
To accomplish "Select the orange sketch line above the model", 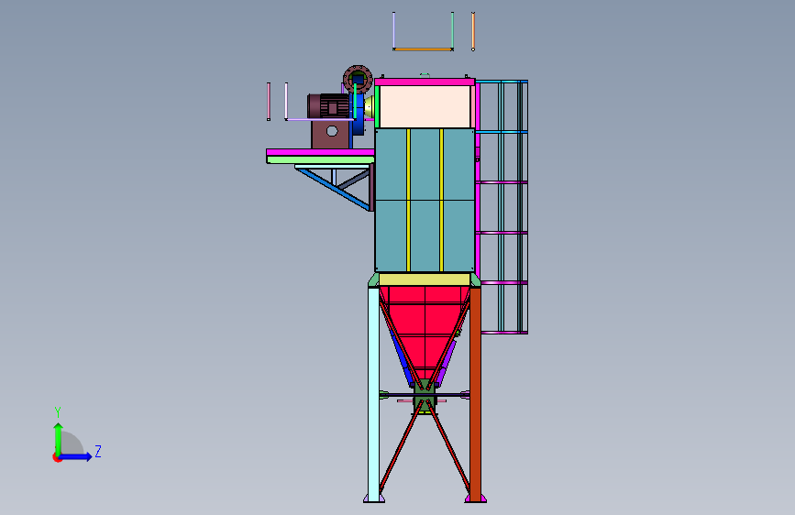I will (x=423, y=49).
